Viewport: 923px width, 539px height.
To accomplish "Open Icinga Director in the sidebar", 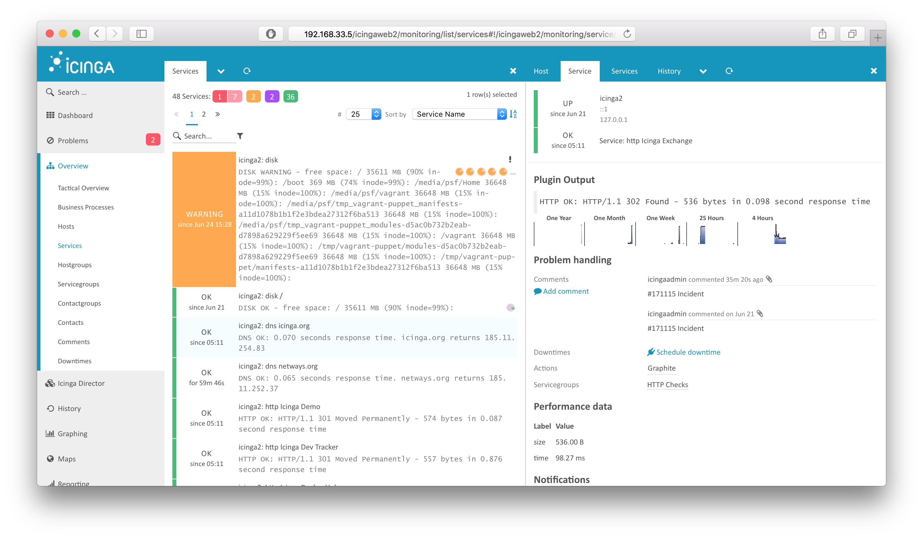I will pyautogui.click(x=81, y=383).
